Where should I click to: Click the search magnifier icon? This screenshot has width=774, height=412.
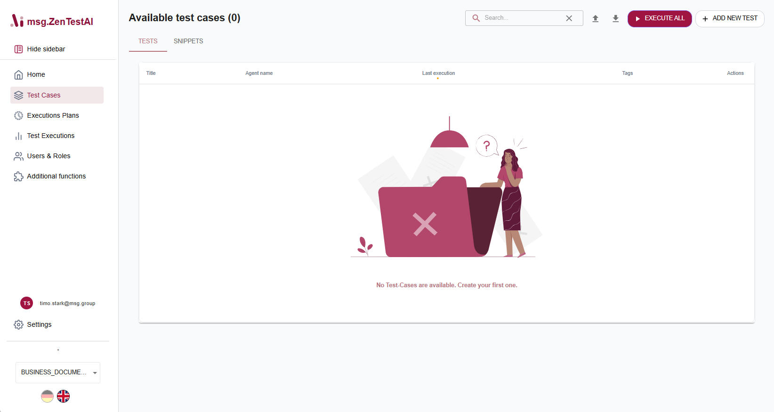click(476, 18)
